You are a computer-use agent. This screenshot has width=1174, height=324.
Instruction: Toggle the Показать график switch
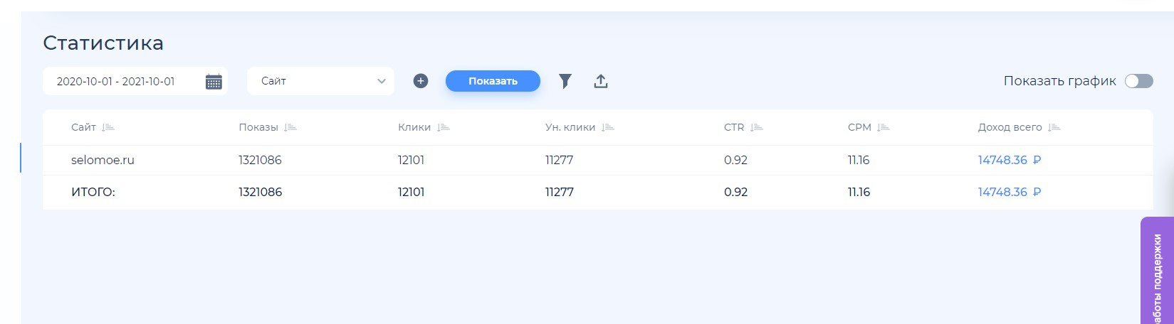(x=1138, y=81)
